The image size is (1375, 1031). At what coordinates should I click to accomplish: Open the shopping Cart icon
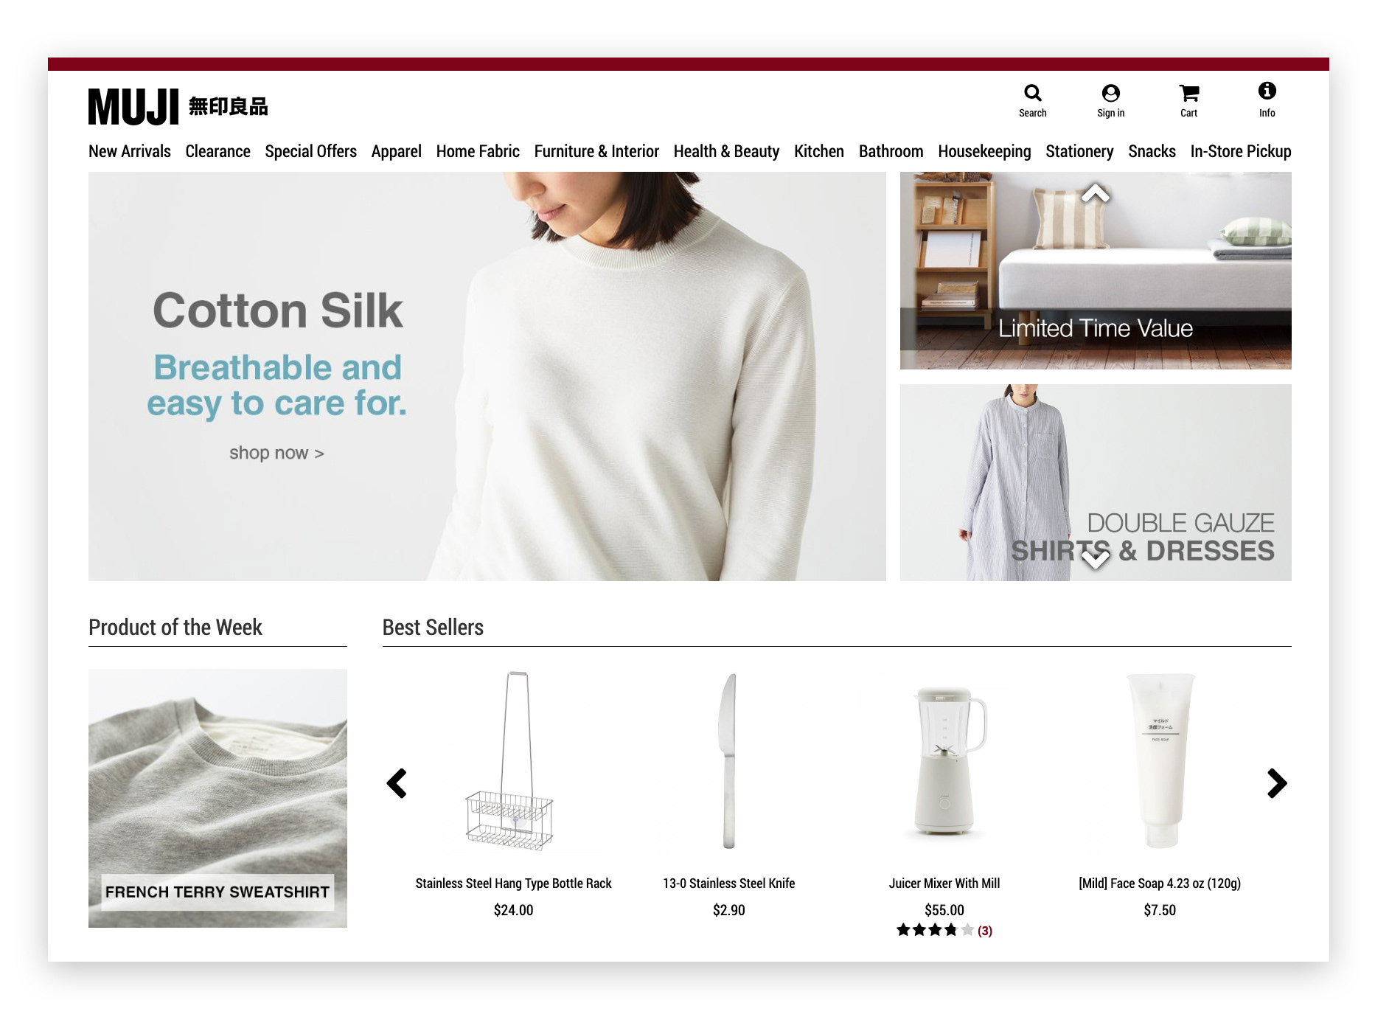[x=1188, y=93]
